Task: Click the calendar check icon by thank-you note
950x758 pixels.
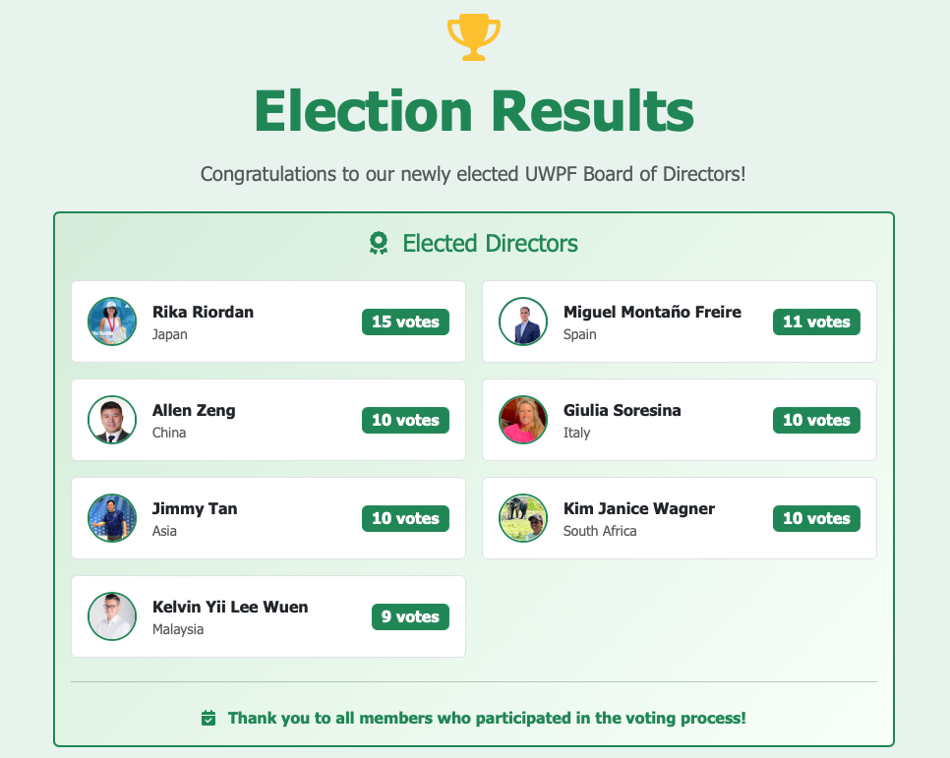Action: [x=208, y=719]
